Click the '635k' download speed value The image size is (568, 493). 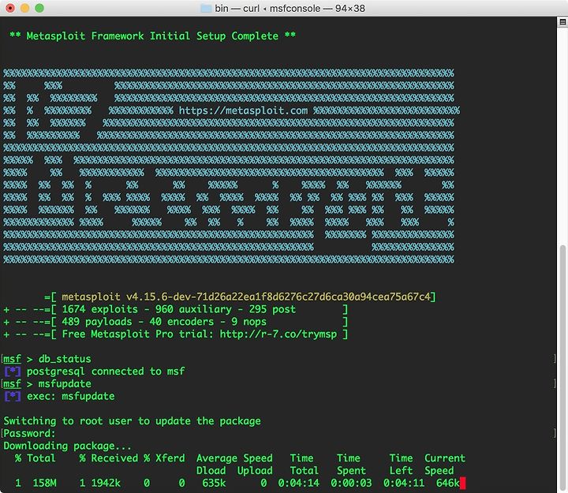tap(214, 483)
